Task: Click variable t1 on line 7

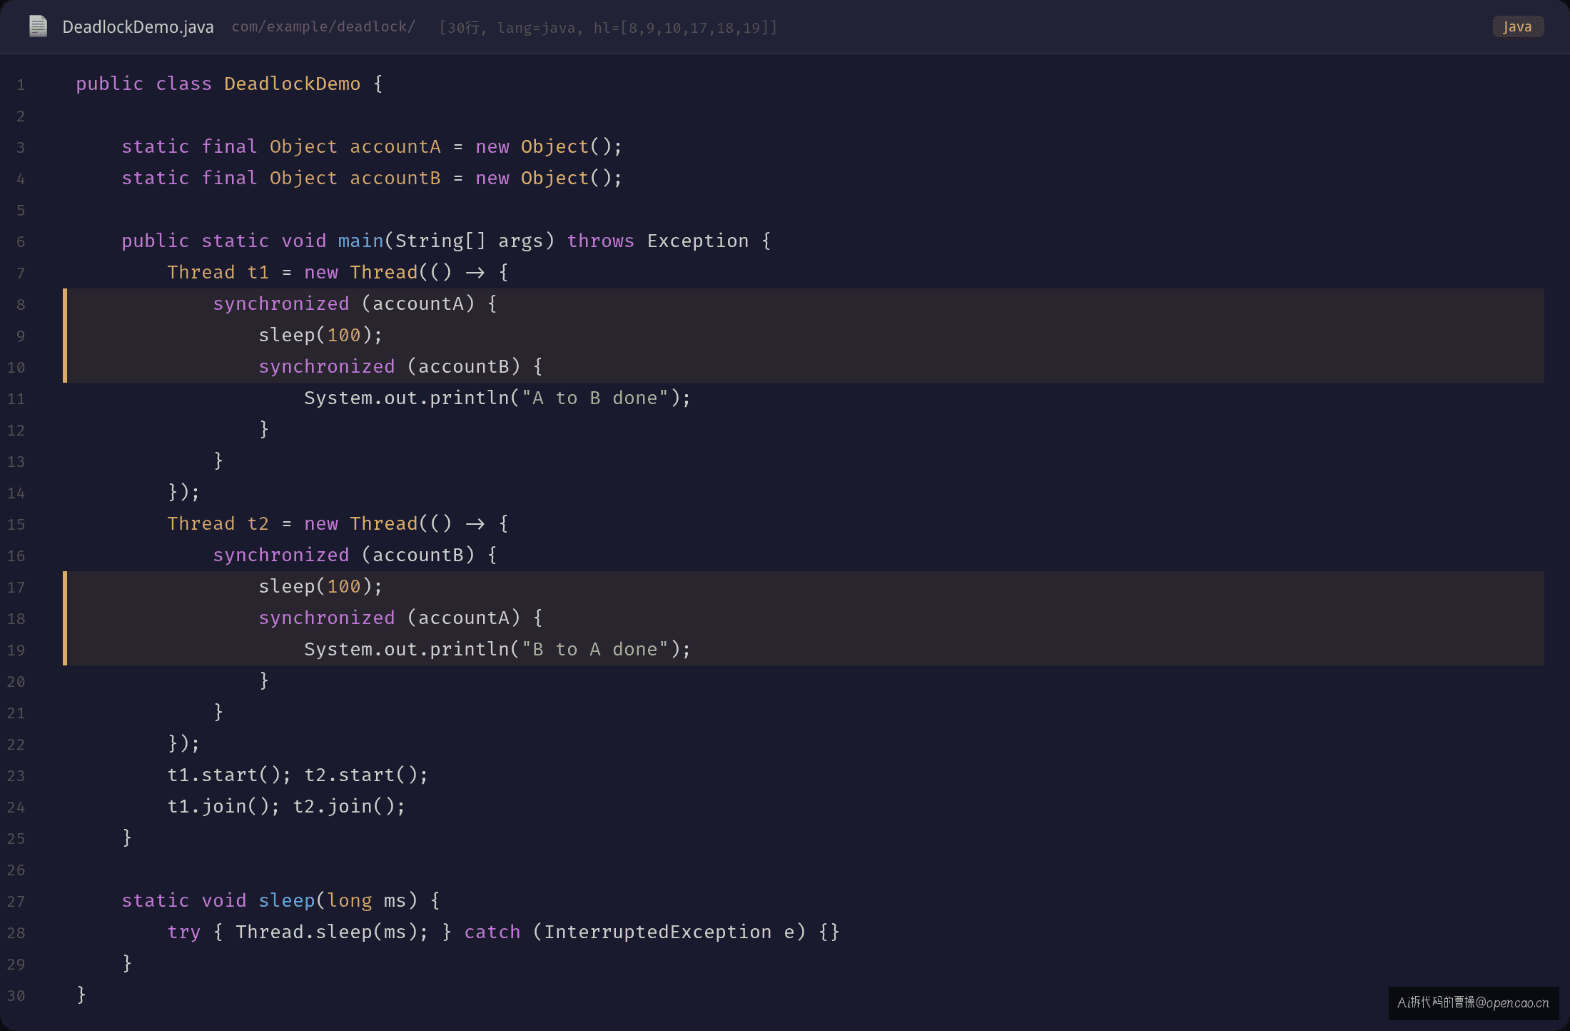Action: [x=258, y=272]
